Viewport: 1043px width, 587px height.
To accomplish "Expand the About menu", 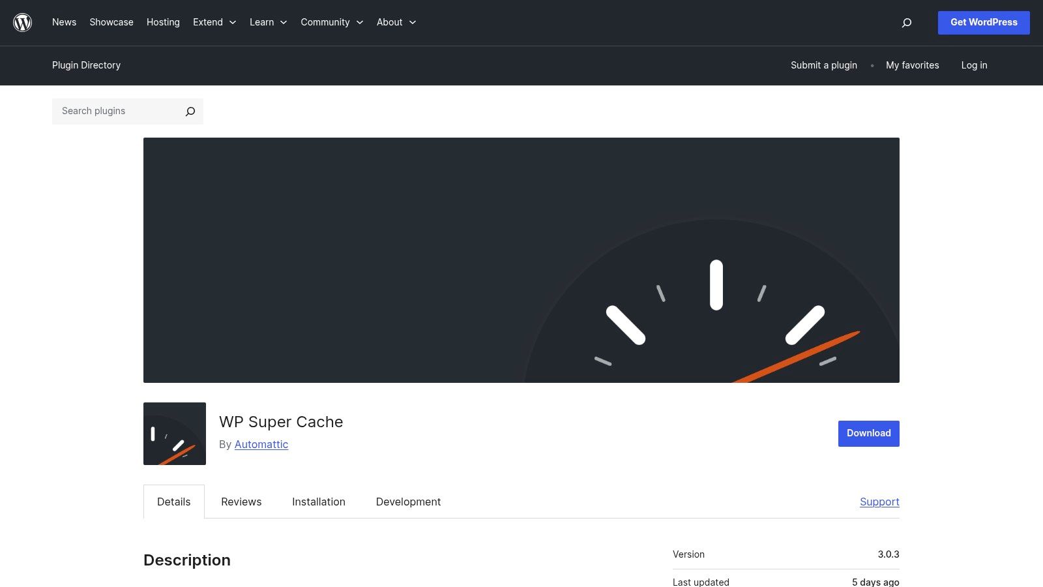I will (x=396, y=22).
